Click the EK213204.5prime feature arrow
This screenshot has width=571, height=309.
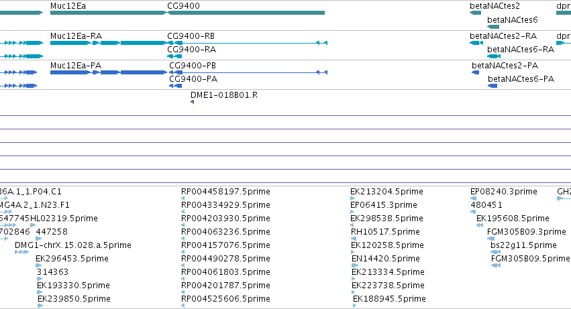(x=352, y=198)
